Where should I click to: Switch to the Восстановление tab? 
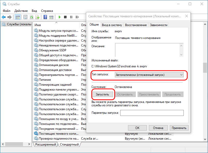[136, 25]
